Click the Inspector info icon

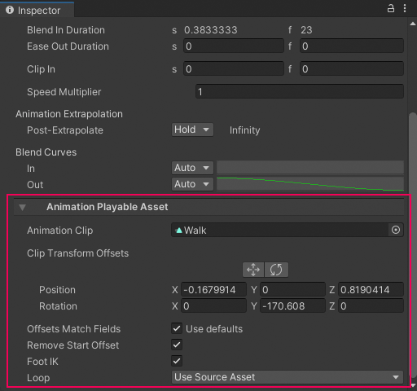[10, 10]
